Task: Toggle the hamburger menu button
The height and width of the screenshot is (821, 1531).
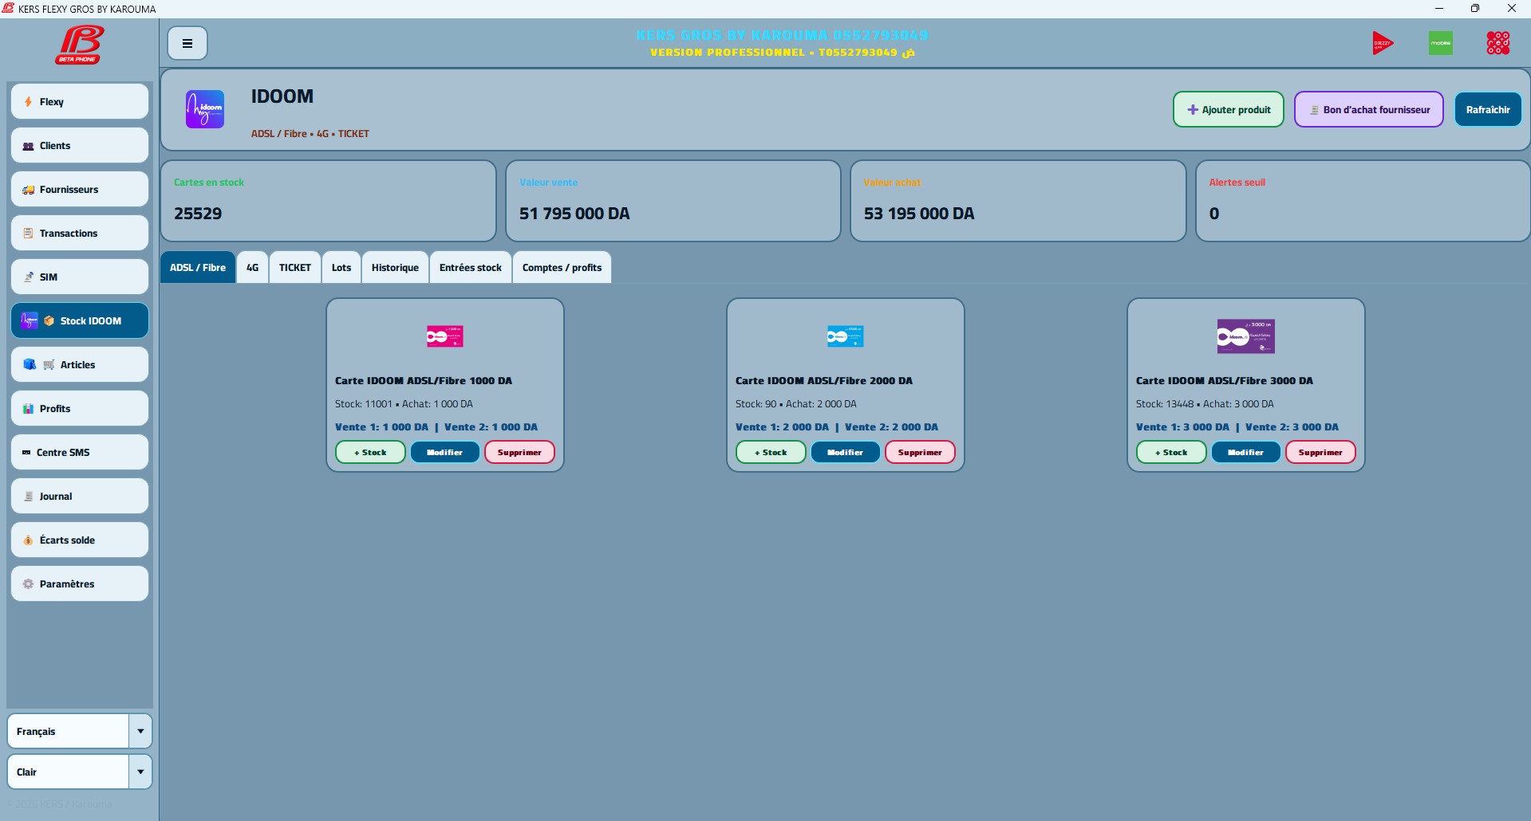Action: pos(187,43)
